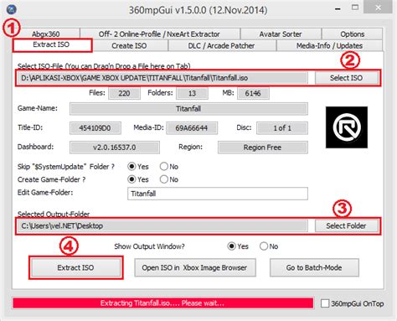This screenshot has height=321, width=397.
Task: Open the Media-Info / Updates tab
Action: point(329,45)
